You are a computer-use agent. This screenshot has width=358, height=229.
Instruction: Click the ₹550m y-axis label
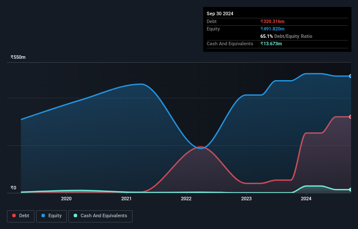pyautogui.click(x=18, y=57)
